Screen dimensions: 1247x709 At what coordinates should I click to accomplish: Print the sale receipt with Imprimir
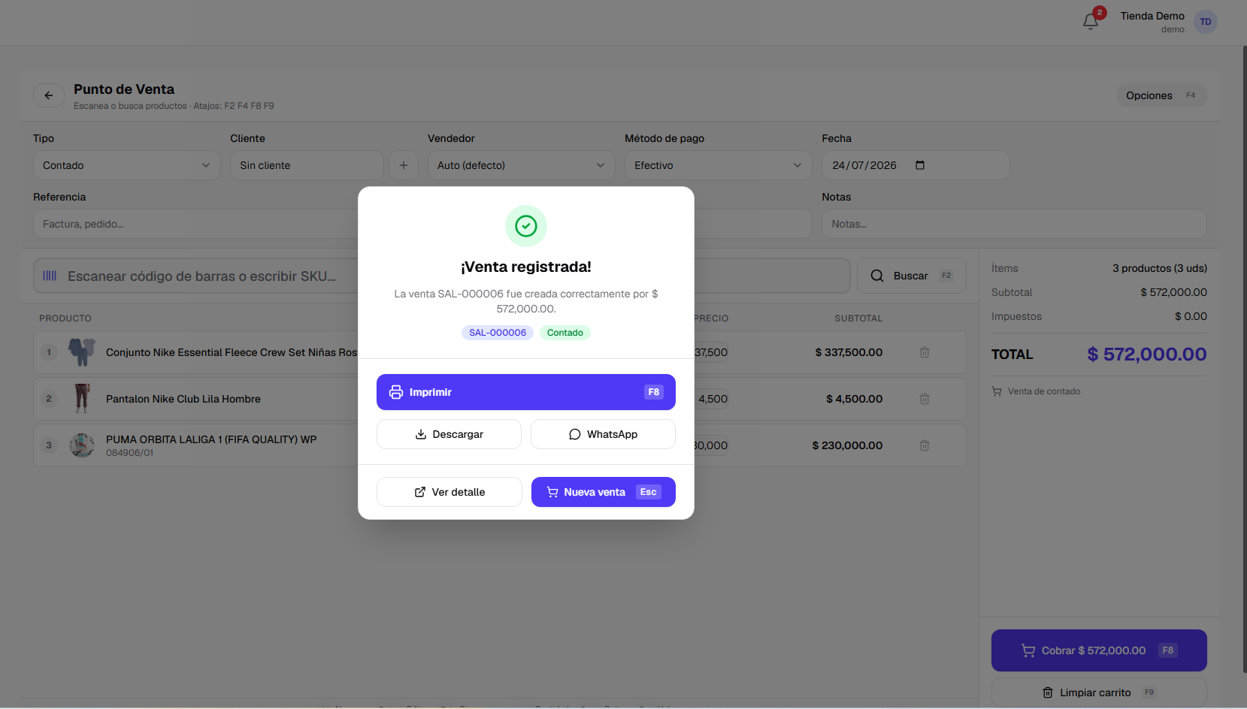(526, 392)
